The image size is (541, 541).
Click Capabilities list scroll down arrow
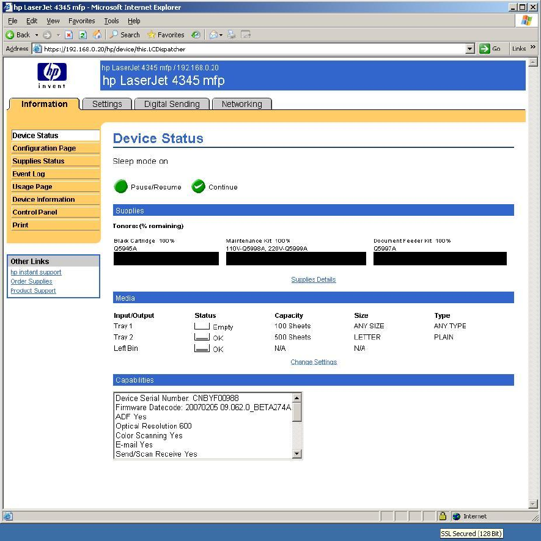296,454
